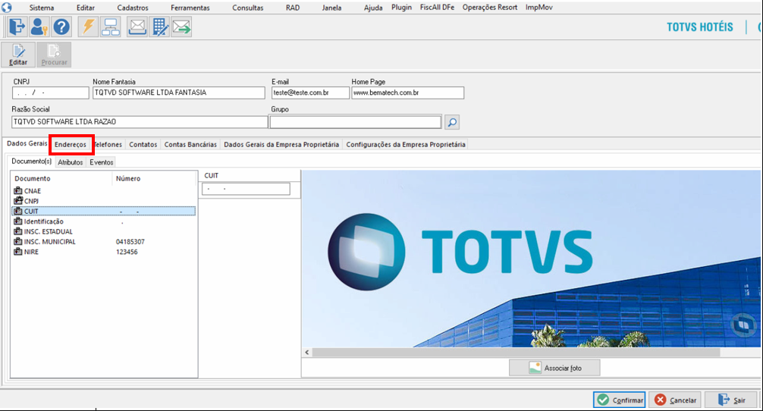
Task: Click the Documento column header
Action: point(32,178)
